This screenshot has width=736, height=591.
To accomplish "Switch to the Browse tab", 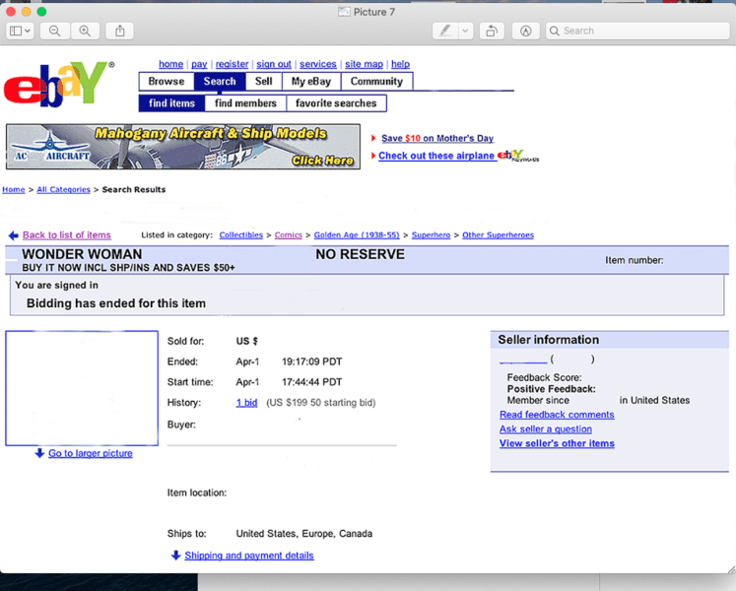I will 167,81.
